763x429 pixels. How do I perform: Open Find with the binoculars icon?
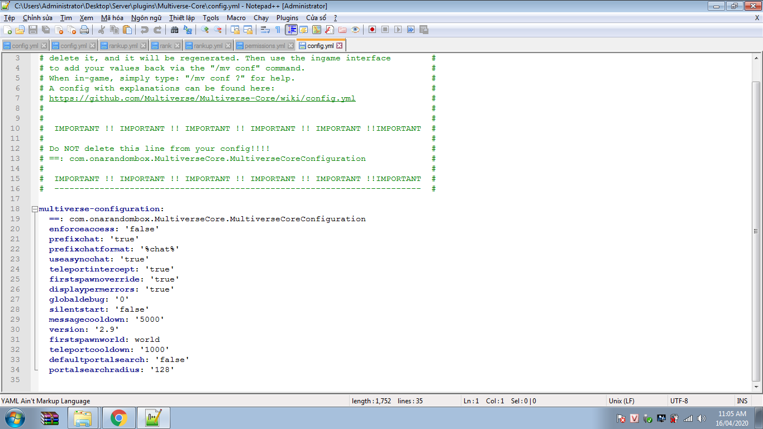pyautogui.click(x=175, y=30)
